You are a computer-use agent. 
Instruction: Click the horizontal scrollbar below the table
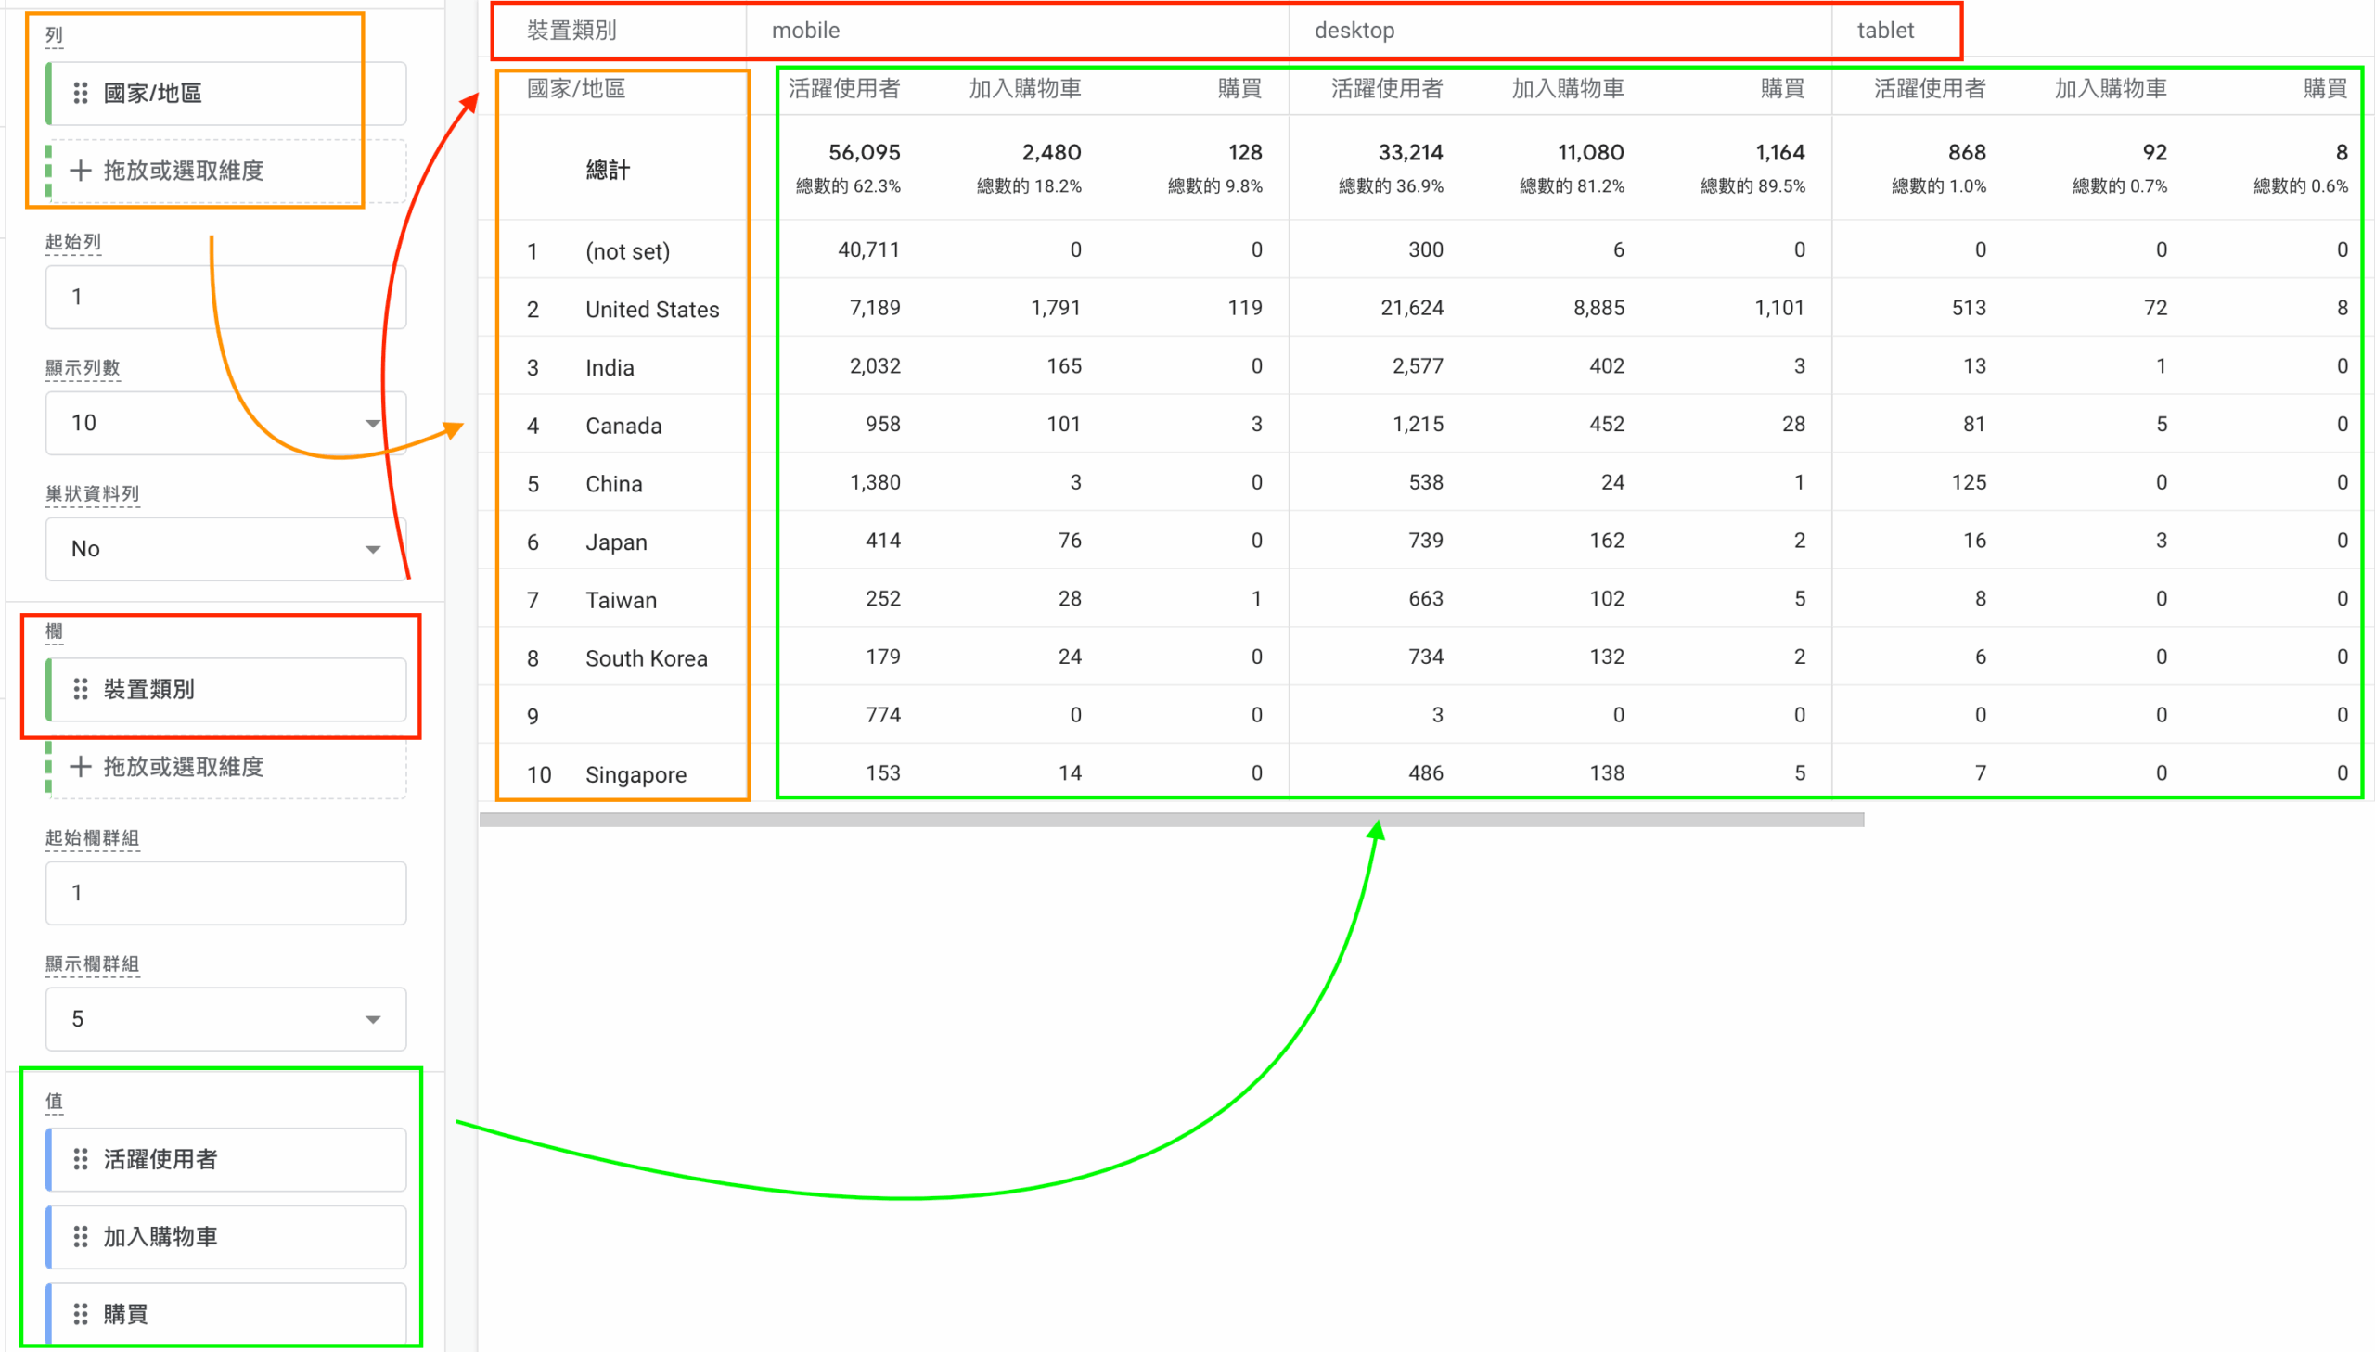[1171, 820]
